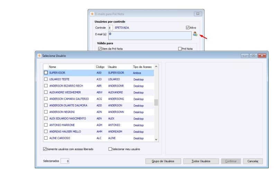Image resolution: width=277 pixels, height=170 pixels.
Task: Click the AGM code cell
Action: coord(99,125)
